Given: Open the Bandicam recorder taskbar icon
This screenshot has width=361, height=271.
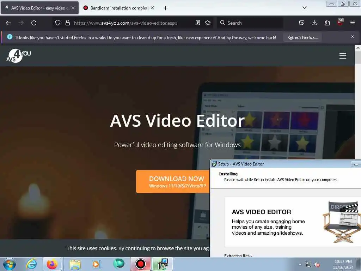Looking at the screenshot, I should (140, 264).
